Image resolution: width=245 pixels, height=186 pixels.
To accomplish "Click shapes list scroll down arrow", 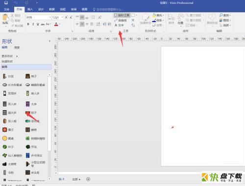I will click(49, 179).
